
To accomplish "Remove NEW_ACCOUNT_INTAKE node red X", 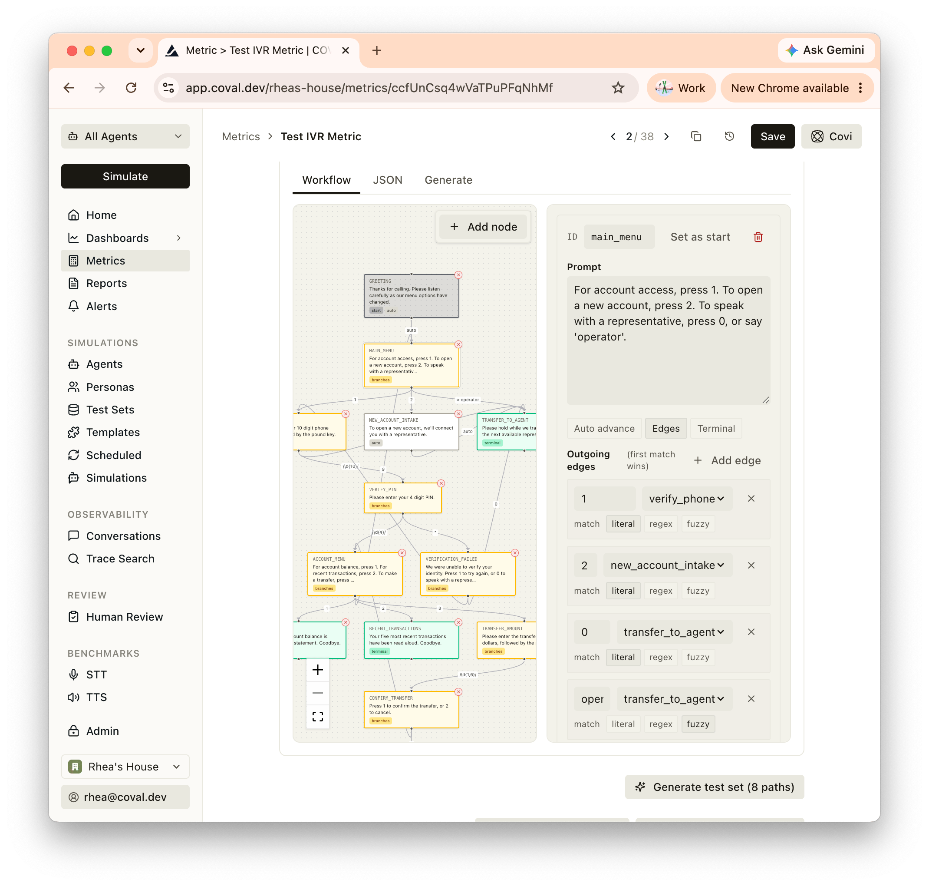I will click(458, 414).
